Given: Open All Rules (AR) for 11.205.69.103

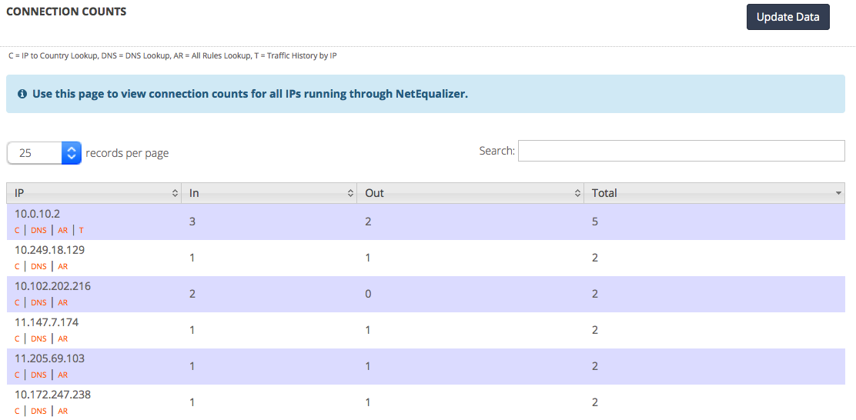Looking at the screenshot, I should pos(63,375).
